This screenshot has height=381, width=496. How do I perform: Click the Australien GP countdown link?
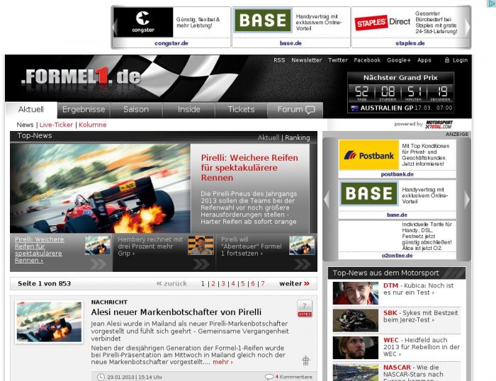(387, 108)
